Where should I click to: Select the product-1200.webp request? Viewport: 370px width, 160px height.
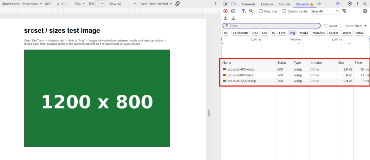295,81
